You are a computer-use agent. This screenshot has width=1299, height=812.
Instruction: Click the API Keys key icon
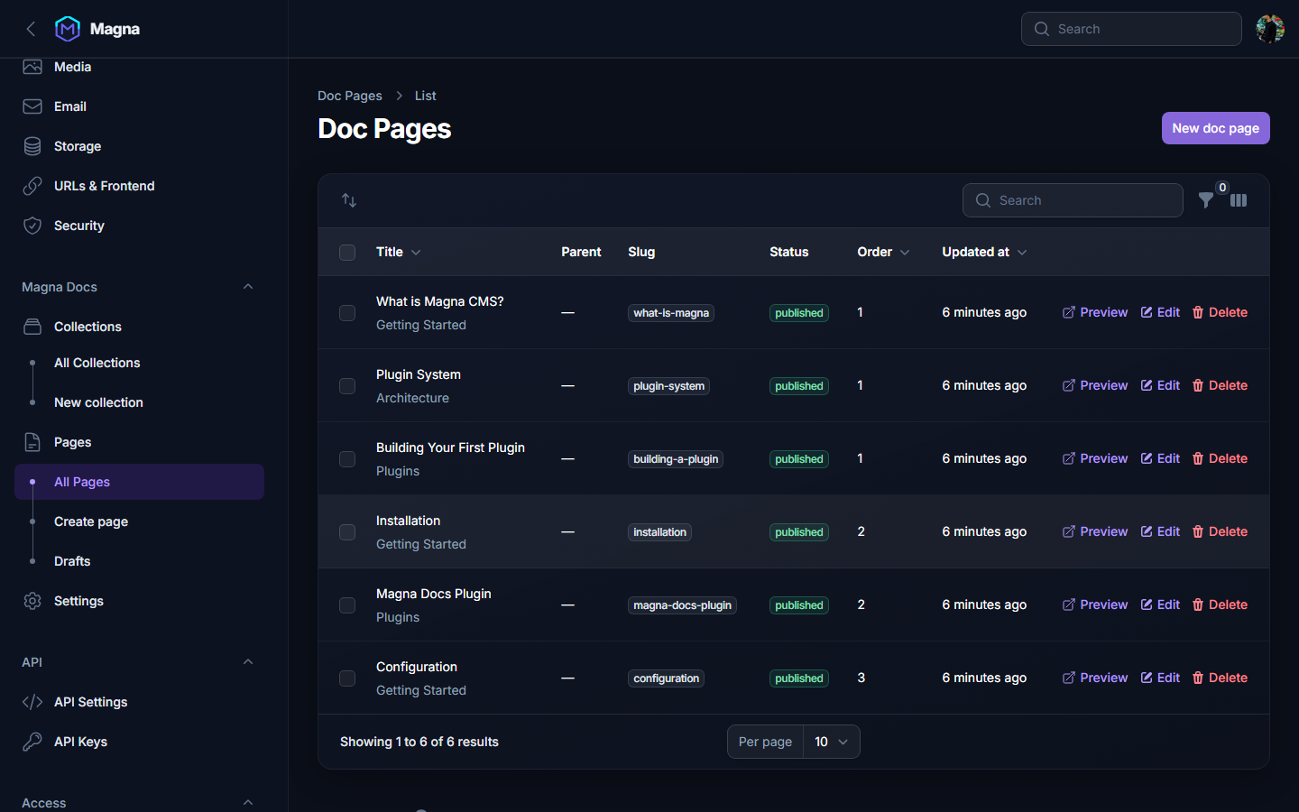click(32, 742)
